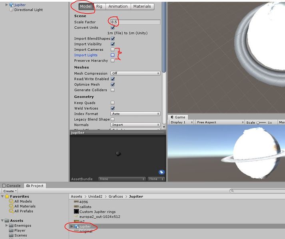Toggle Read/Write Enabled checkbox
285x239 pixels.
click(113, 79)
